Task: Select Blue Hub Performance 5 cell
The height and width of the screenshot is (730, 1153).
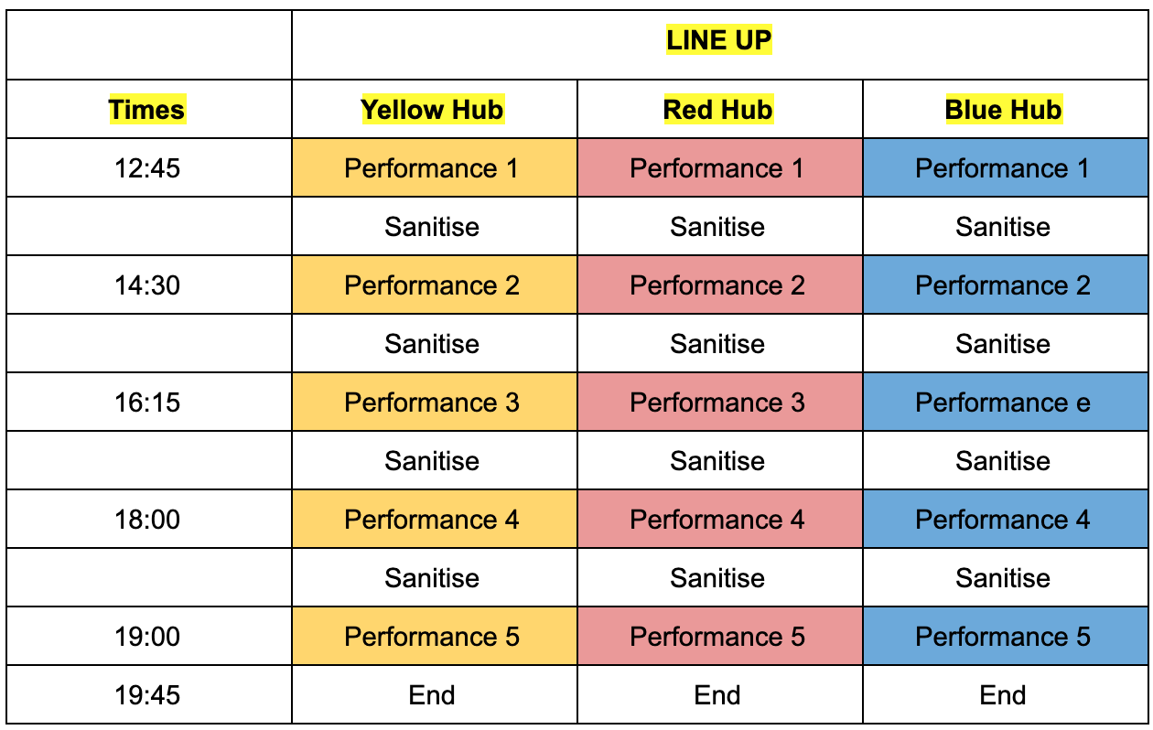Action: [x=1005, y=636]
